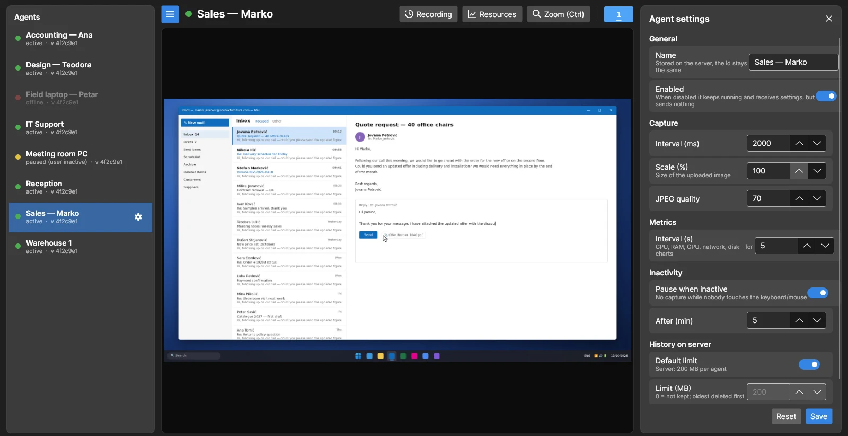Select monitor 1 button
Image resolution: width=848 pixels, height=436 pixels.
point(619,14)
